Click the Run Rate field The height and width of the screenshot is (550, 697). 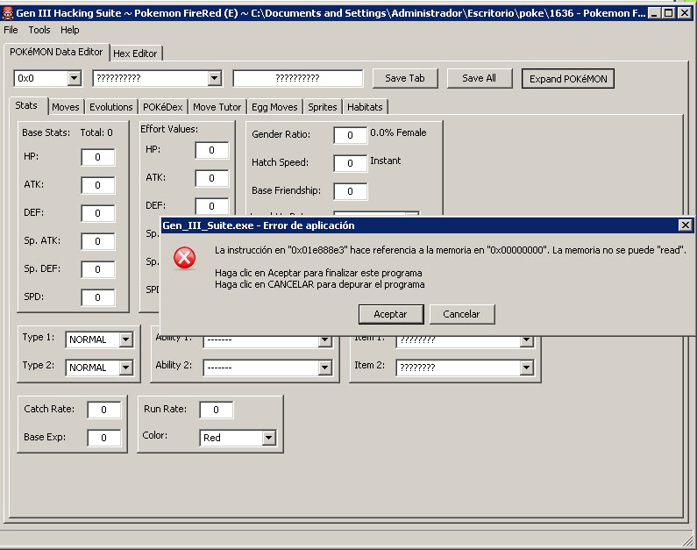pos(216,410)
